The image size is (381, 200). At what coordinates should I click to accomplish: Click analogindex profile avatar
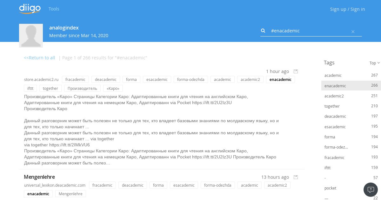pos(31,36)
